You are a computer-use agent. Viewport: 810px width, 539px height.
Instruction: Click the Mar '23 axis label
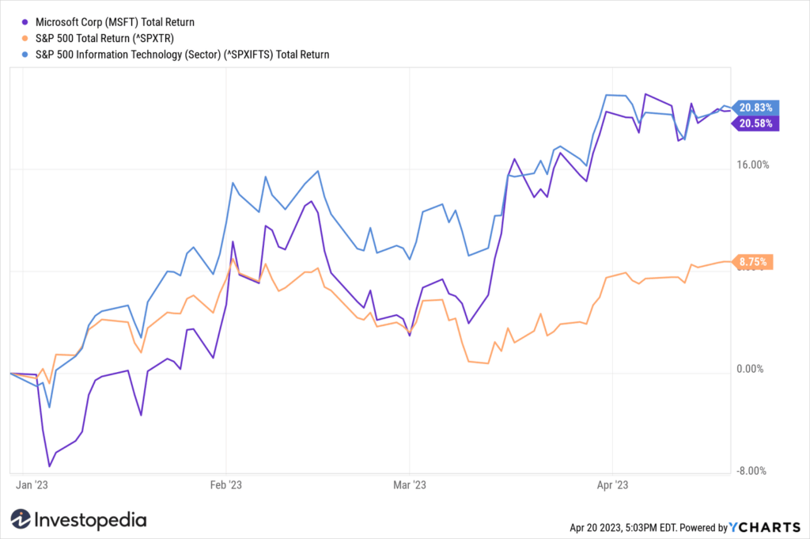[410, 484]
